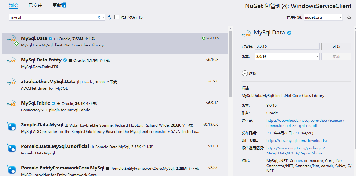Click version v0.19.0.6 of Simple.Data.Mysql

coord(211,124)
